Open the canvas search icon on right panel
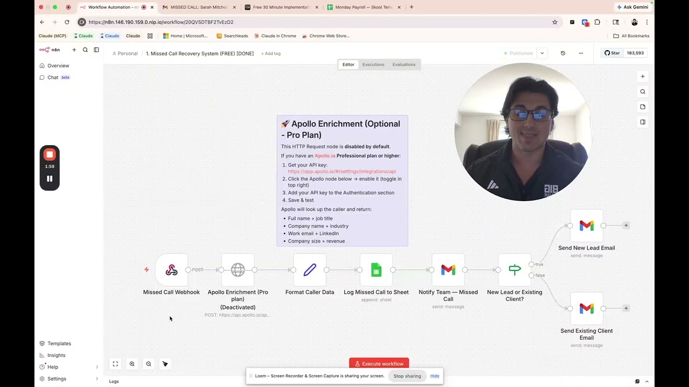 643,92
